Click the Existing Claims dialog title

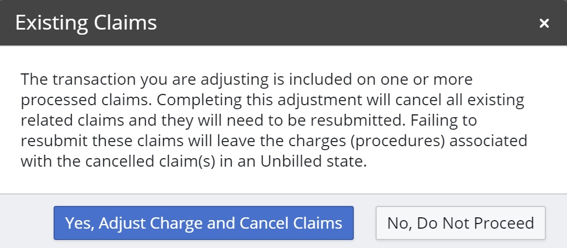pyautogui.click(x=85, y=23)
